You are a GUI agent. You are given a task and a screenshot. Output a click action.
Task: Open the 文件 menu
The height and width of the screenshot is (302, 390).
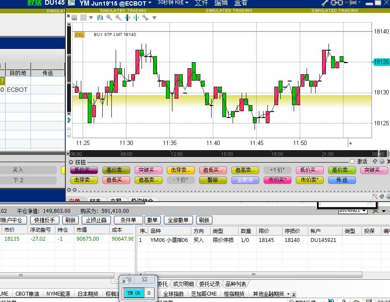pyautogui.click(x=201, y=3)
